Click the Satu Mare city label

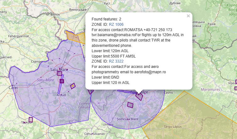point(59,69)
